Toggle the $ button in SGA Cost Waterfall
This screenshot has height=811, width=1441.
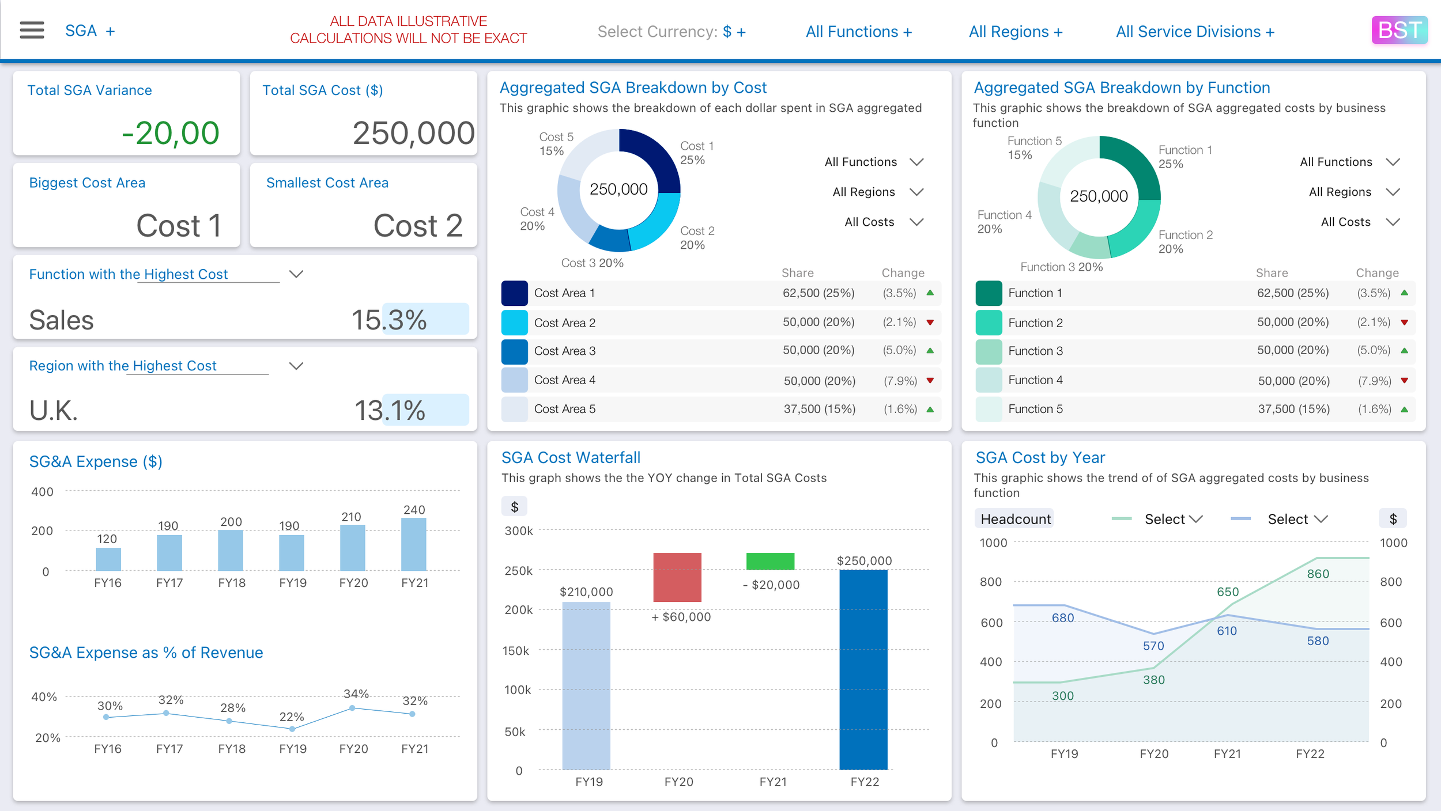click(514, 507)
